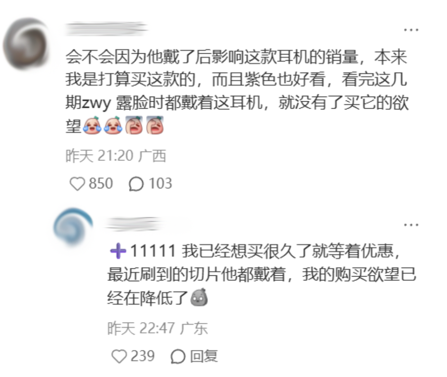Click the reply speech bubble icon labeled 回复
The width and height of the screenshot is (447, 377).
178,356
